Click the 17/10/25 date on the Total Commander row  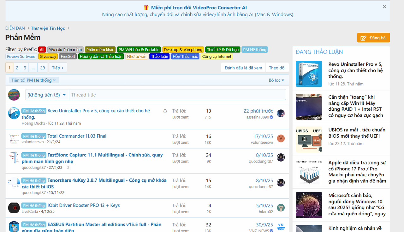tap(263, 136)
